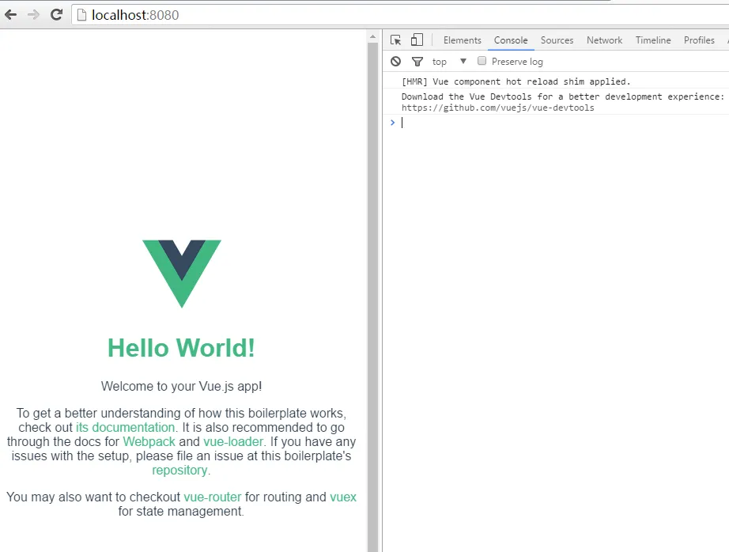Image resolution: width=729 pixels, height=552 pixels.
Task: Visit the repository link
Action: click(x=179, y=471)
